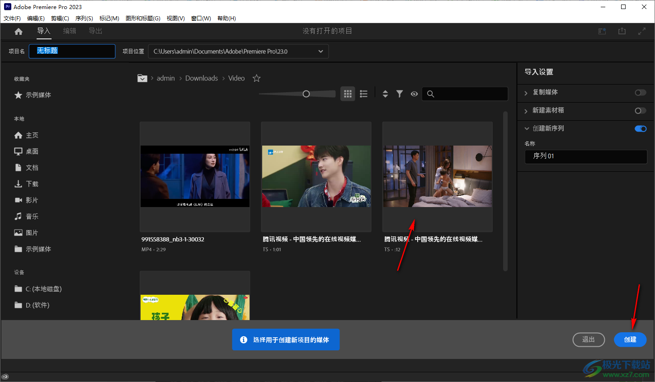Open 示例媒体 under favorites
Image resolution: width=655 pixels, height=382 pixels.
click(33, 95)
